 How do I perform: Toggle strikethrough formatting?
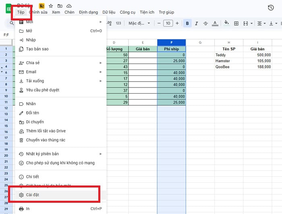click(x=205, y=23)
